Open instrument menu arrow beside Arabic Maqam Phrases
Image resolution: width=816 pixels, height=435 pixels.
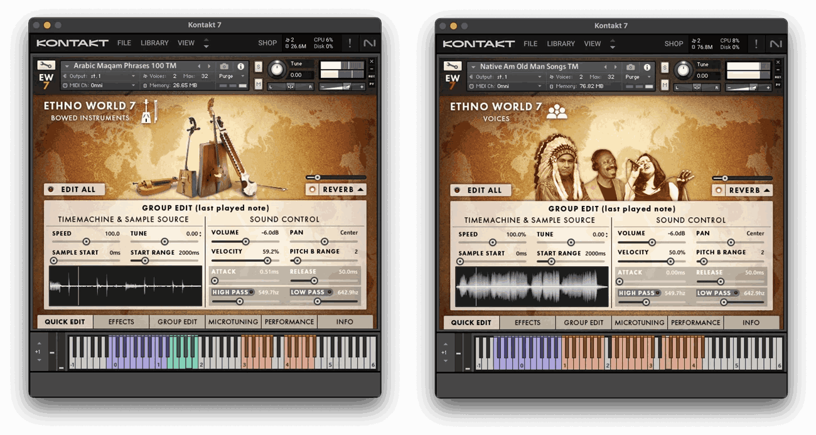pyautogui.click(x=67, y=66)
